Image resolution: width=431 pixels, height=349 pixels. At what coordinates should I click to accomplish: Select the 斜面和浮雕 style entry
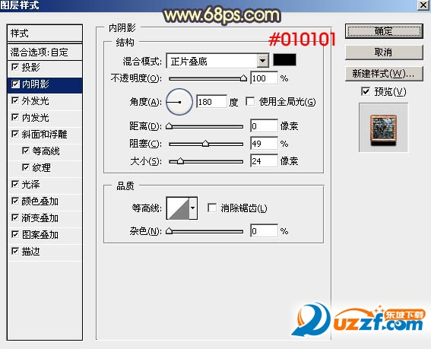(44, 135)
